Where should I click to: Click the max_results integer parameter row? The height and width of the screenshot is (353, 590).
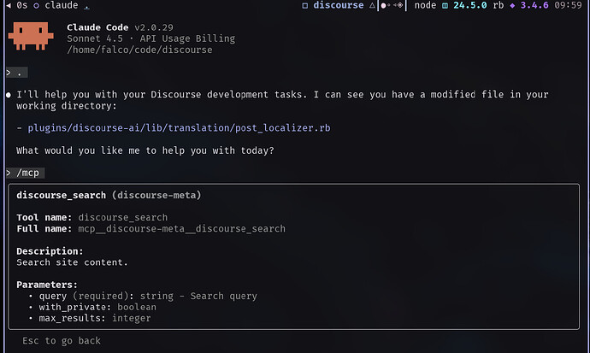pos(90,318)
